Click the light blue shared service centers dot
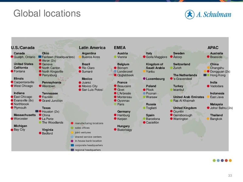243x182 pixels. tap(72, 137)
